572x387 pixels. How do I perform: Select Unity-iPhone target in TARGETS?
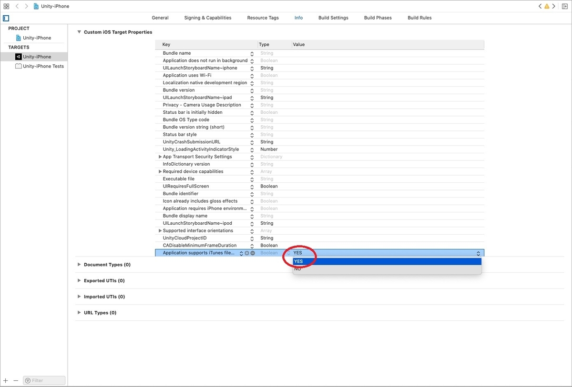[34, 57]
